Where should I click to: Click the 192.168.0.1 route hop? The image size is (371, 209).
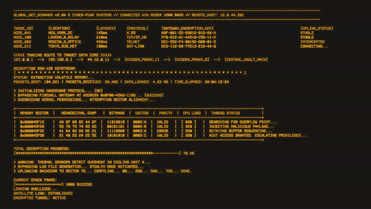[x=60, y=59]
